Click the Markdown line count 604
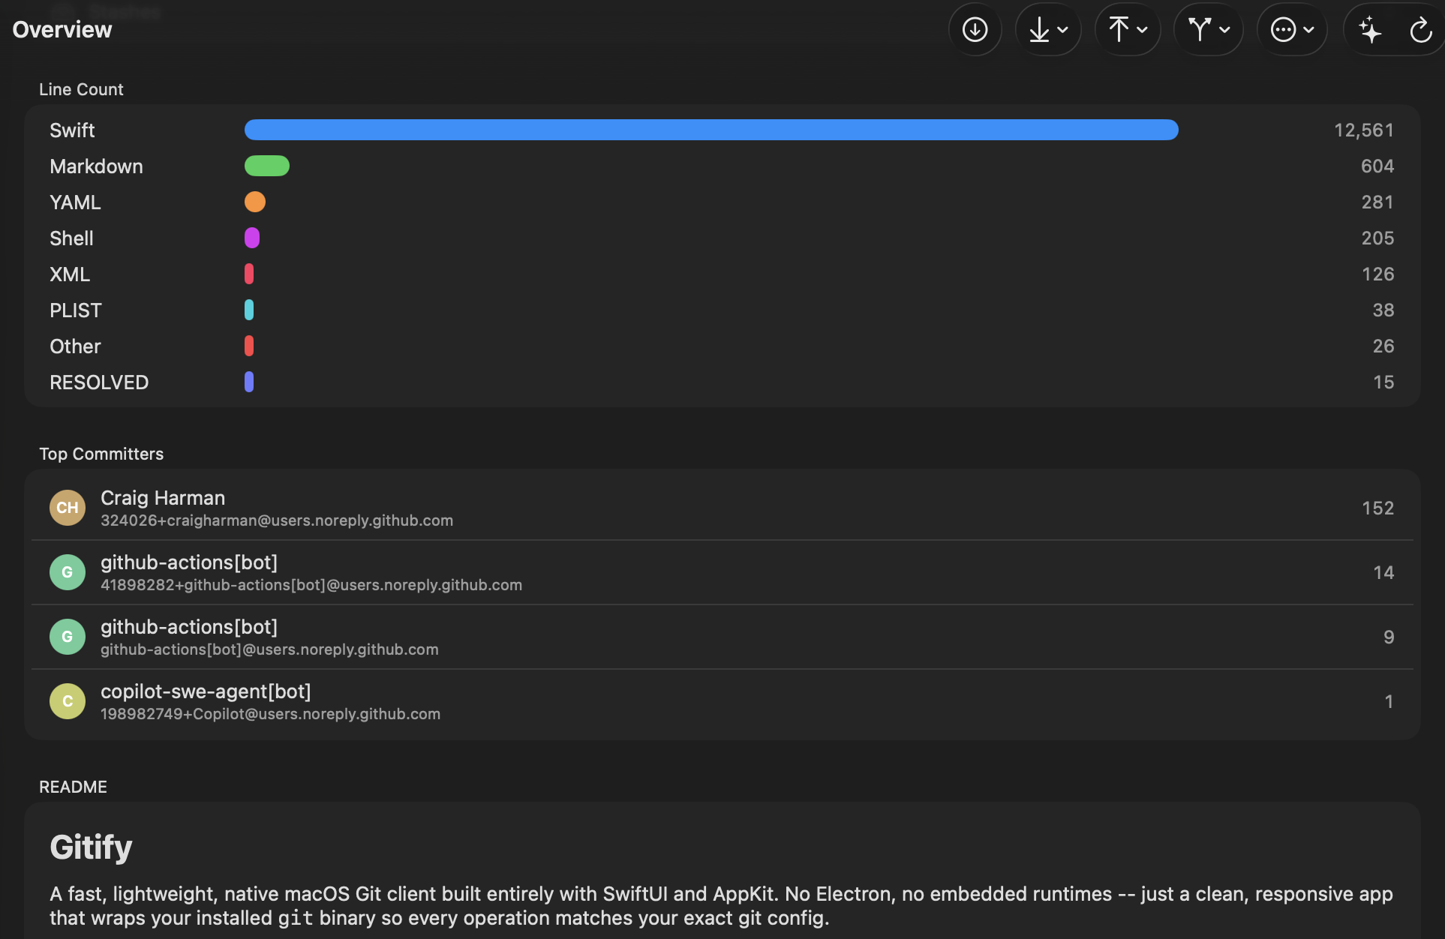 click(1377, 166)
